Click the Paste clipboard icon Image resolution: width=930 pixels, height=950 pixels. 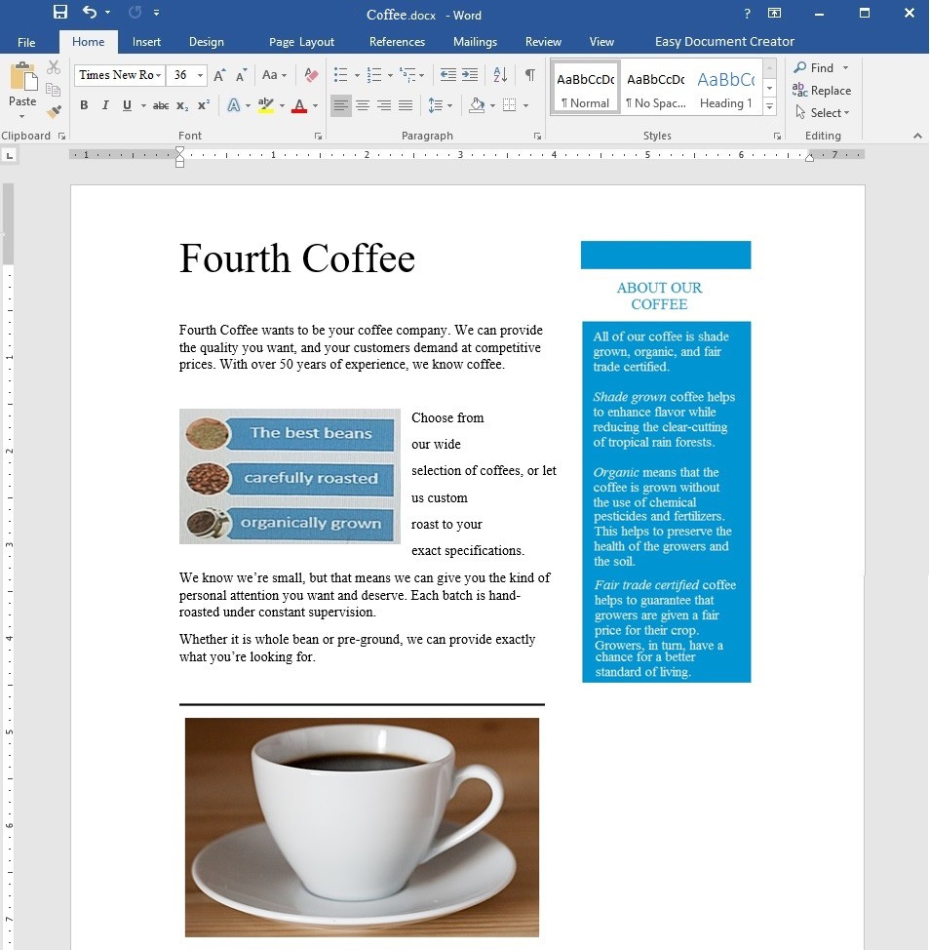click(x=23, y=78)
